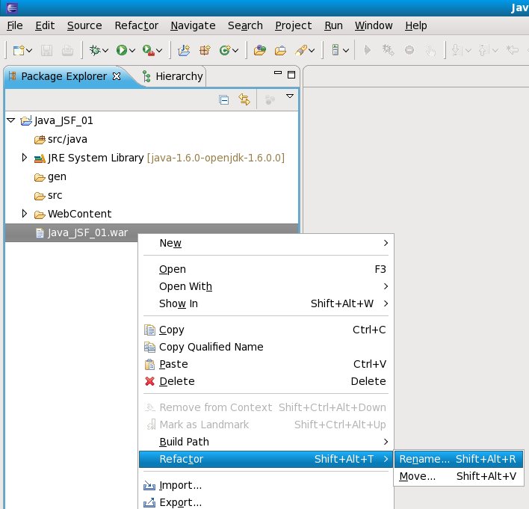The image size is (529, 509).
Task: Click the Debug bug icon in toolbar
Action: (95, 50)
